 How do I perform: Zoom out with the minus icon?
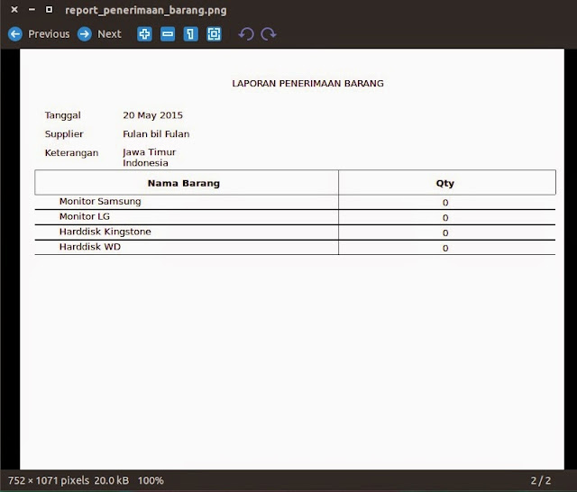click(168, 34)
